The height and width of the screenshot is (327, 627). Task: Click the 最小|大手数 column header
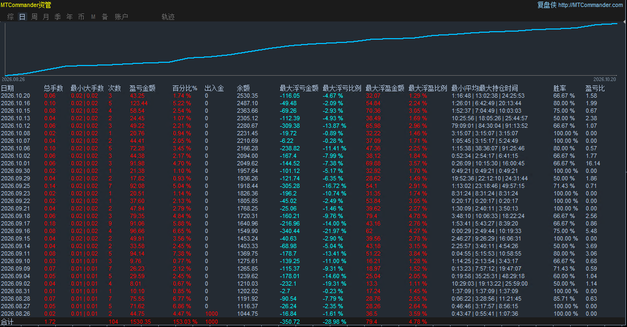pyautogui.click(x=87, y=88)
